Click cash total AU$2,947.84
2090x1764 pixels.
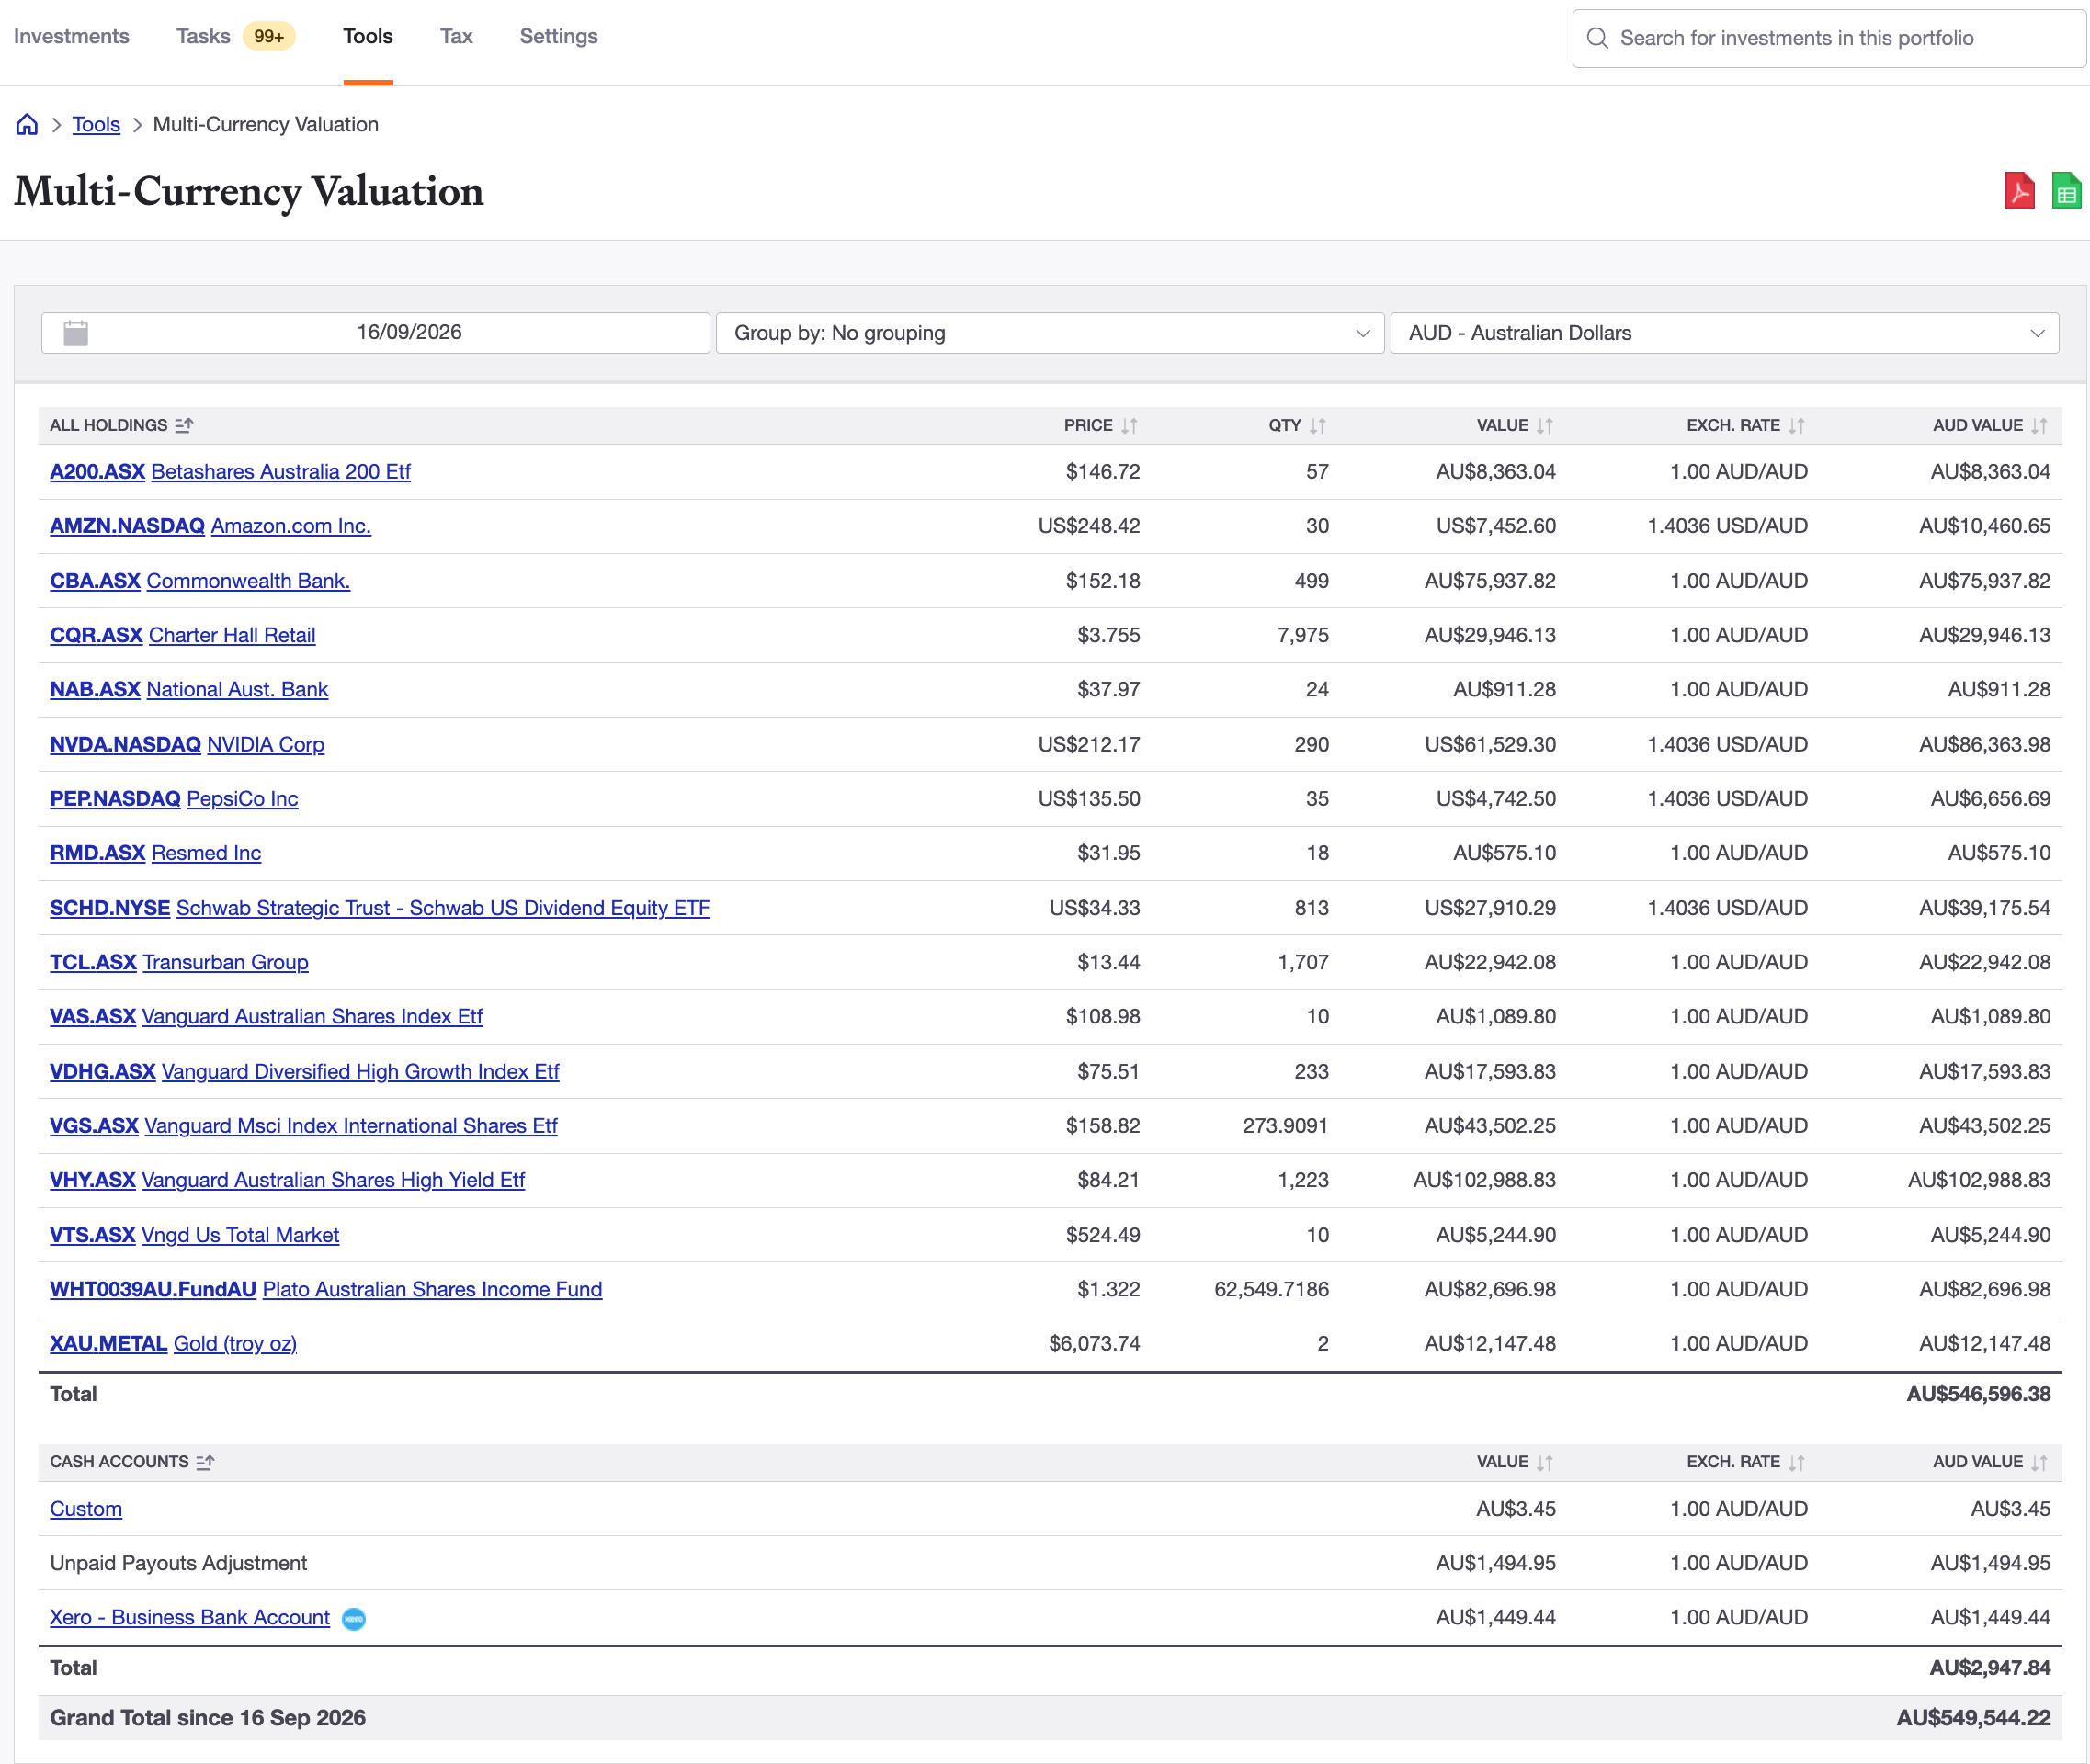click(1990, 1668)
